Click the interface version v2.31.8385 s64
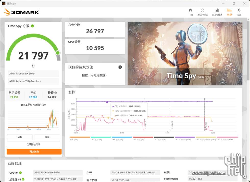The image size is (250, 182). (135, 180)
